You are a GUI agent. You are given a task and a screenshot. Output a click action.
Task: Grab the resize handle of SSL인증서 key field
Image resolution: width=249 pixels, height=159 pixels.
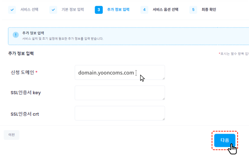[163, 98]
